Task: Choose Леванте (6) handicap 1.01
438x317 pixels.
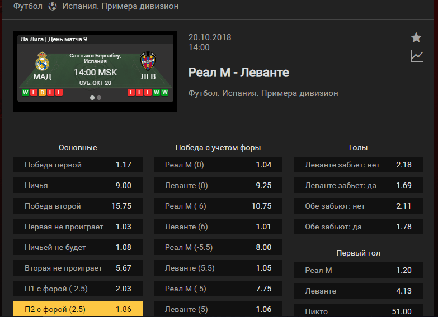Action: 218,227
